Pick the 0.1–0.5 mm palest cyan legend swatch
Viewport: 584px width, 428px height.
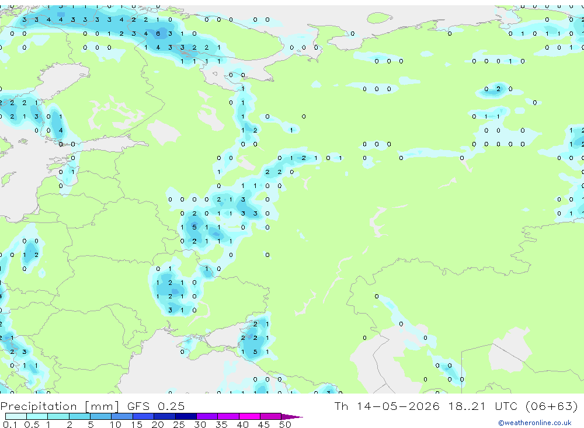click(x=16, y=416)
